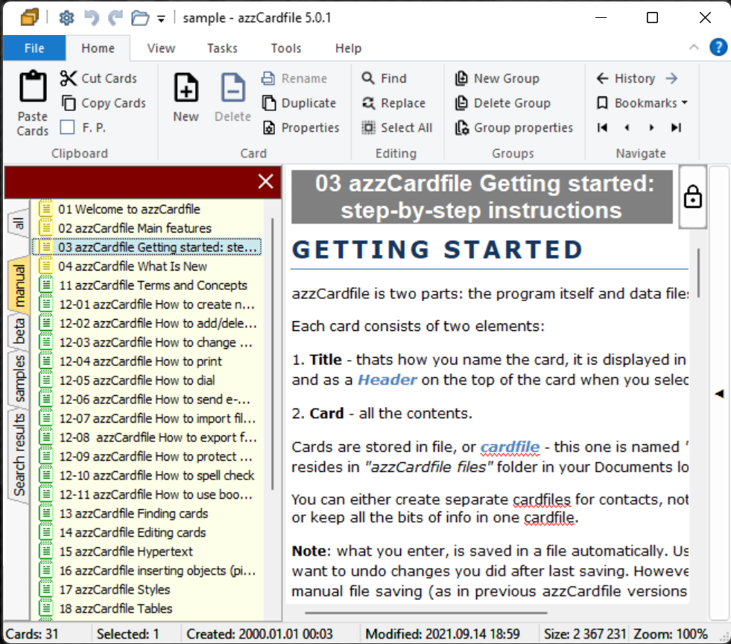Rename the selected card
The image size is (731, 644).
[294, 78]
